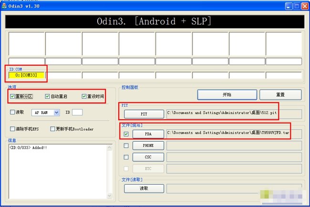Image resolution: width=310 pixels, height=207 pixels.
Task: Check the 读取 dump checkbox
Action: point(12,112)
